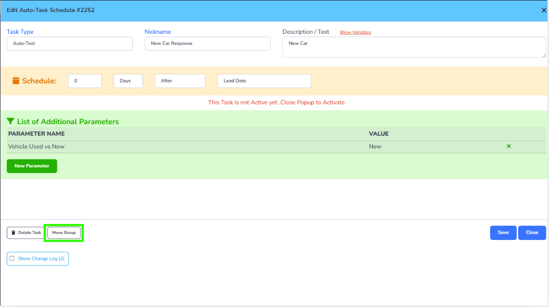
Task: Remove the Vehicle Used vs New parameter
Action: click(509, 146)
